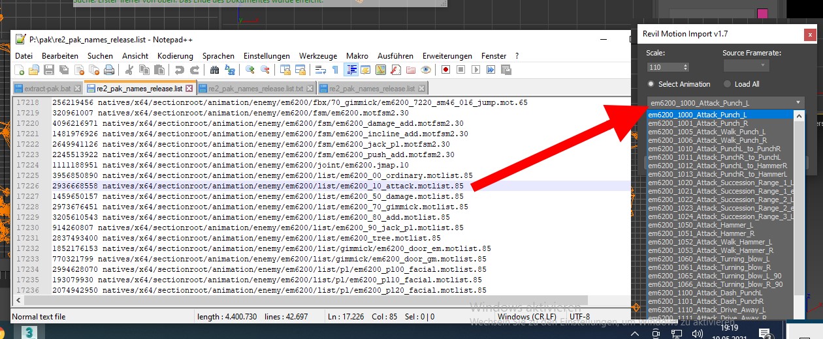Click the Stop macro recording icon

pyautogui.click(x=460, y=70)
